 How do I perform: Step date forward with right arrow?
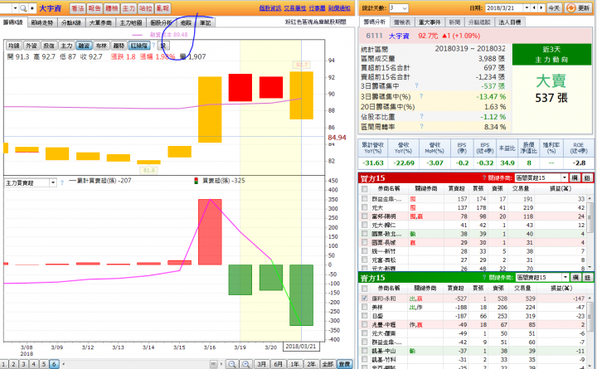tap(541, 8)
